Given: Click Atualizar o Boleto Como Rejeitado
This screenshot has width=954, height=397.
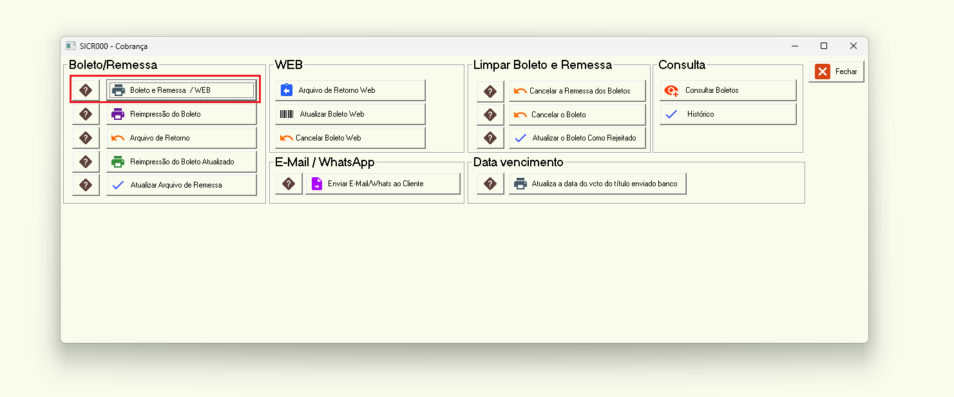Looking at the screenshot, I should [x=577, y=138].
